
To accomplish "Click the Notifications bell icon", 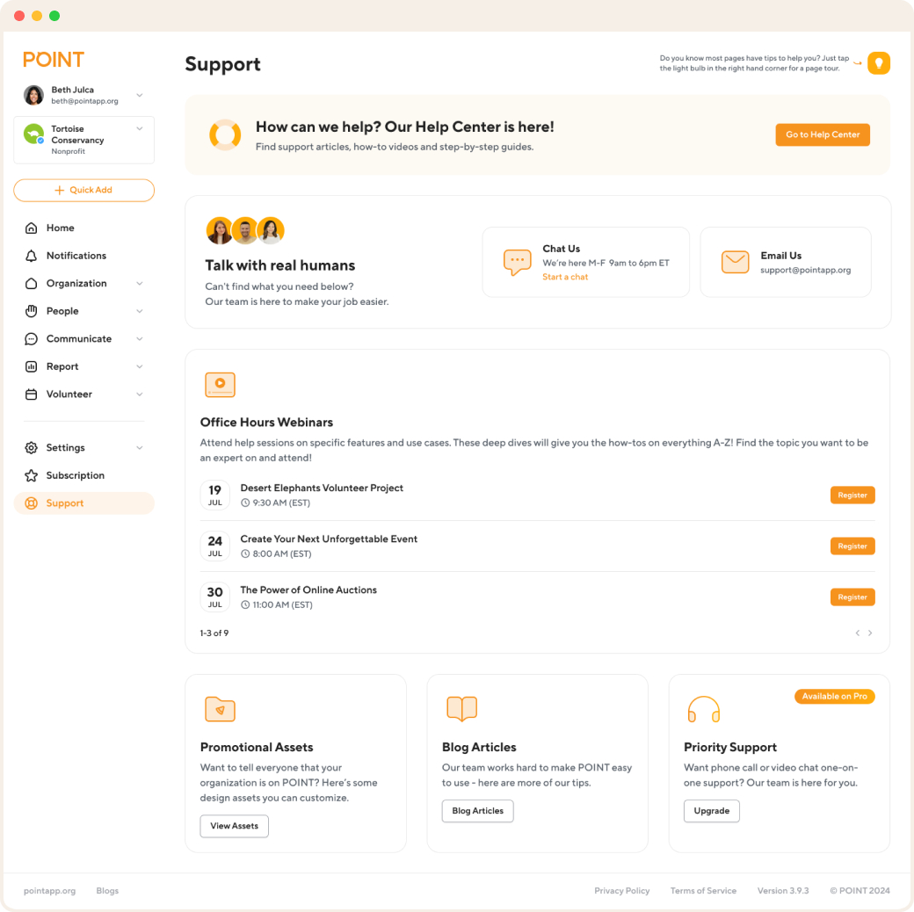I will (x=32, y=256).
